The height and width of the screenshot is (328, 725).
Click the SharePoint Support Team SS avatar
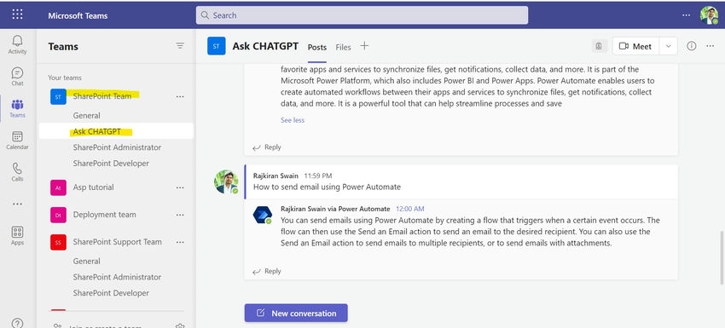point(58,242)
